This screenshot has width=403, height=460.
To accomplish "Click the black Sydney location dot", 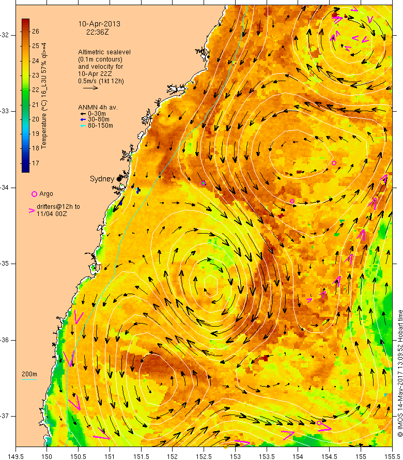I will pyautogui.click(x=119, y=179).
